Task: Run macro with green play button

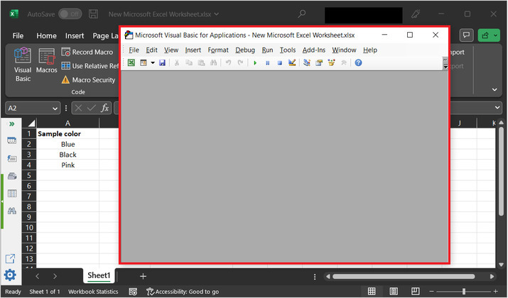Action: (255, 62)
